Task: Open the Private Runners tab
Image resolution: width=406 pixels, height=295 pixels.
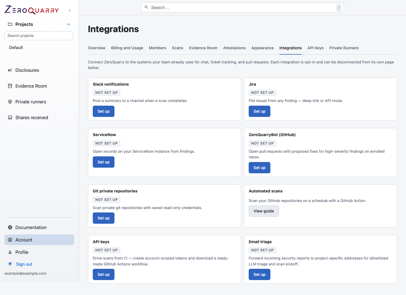Action: [x=344, y=48]
